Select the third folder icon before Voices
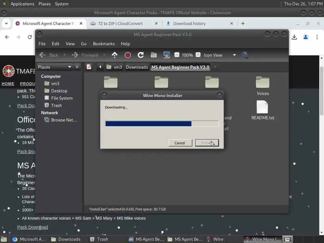Screen dimensions: 324x243 212,82
